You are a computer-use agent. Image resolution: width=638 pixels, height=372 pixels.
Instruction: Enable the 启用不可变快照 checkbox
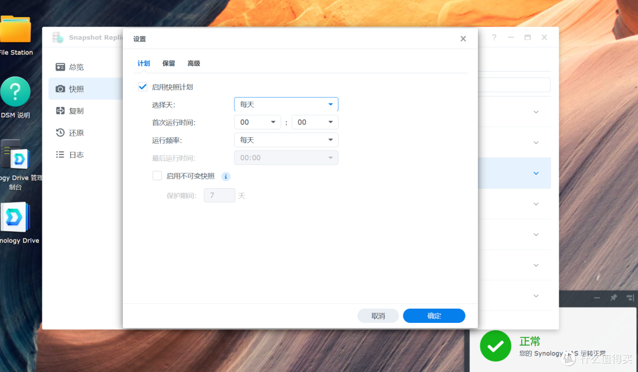point(157,176)
